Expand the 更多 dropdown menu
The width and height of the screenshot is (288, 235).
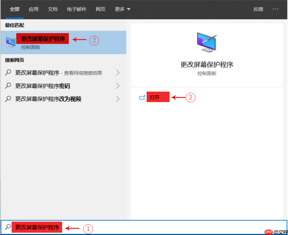pos(122,9)
